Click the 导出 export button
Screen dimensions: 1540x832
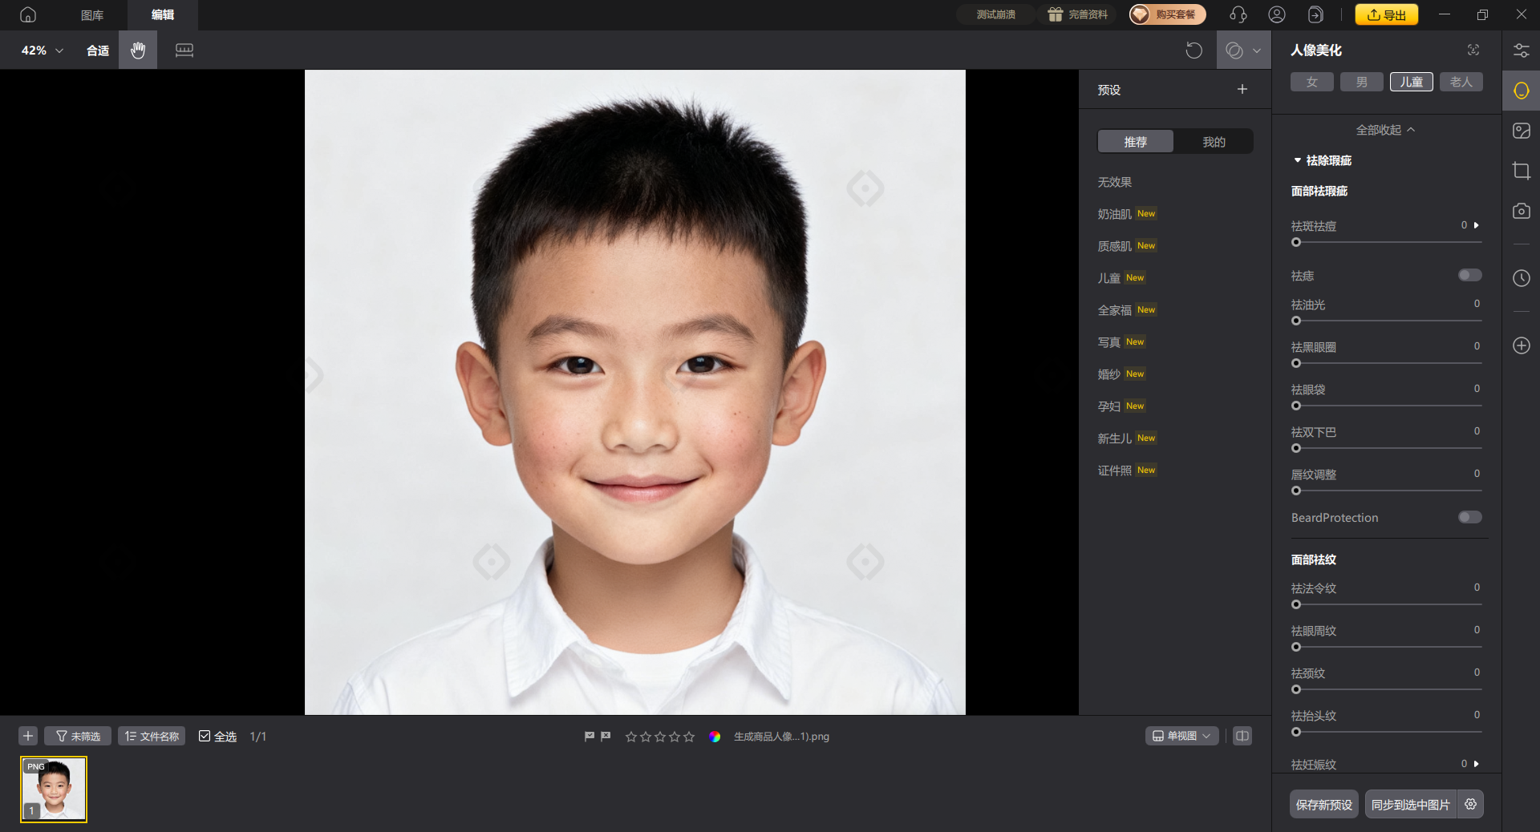click(1386, 14)
